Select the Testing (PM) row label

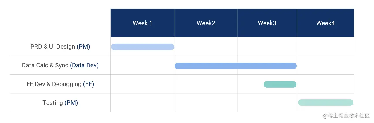tap(60, 103)
